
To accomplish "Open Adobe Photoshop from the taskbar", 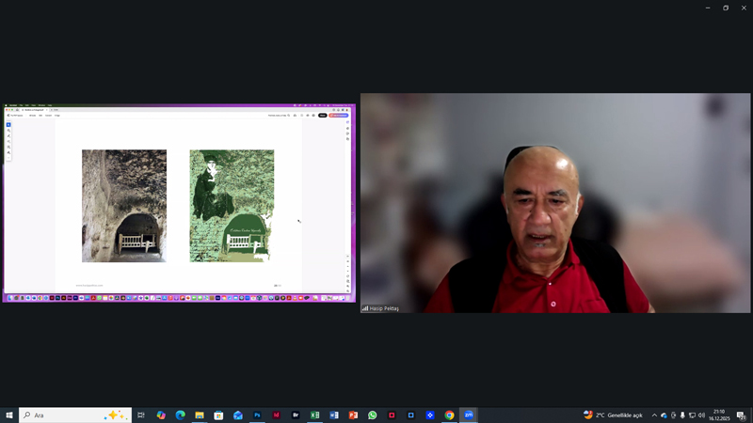I will [257, 415].
